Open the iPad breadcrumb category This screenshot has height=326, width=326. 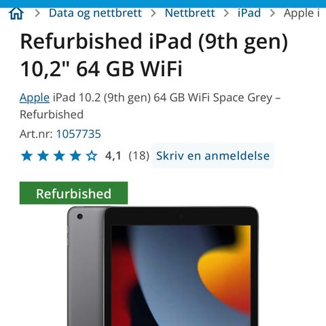point(249,13)
